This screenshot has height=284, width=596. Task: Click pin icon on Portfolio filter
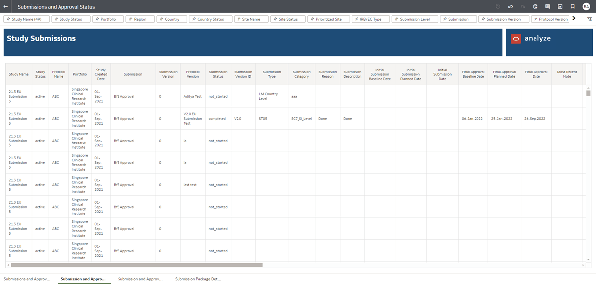(x=98, y=19)
